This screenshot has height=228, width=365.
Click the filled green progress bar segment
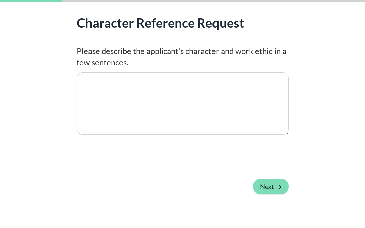pyautogui.click(x=31, y=1)
